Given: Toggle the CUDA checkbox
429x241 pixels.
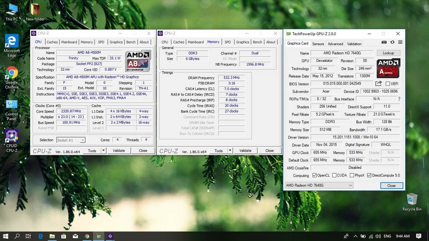Looking at the screenshot, I should pyautogui.click(x=334, y=175).
